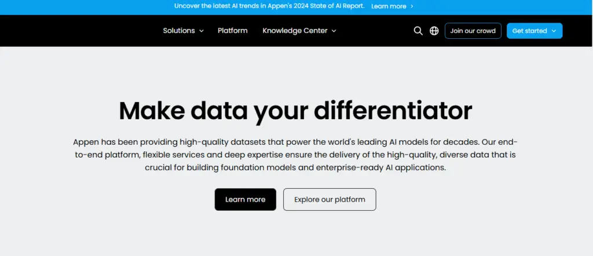Image resolution: width=593 pixels, height=256 pixels.
Task: Follow the Learn more banner link
Action: [389, 6]
